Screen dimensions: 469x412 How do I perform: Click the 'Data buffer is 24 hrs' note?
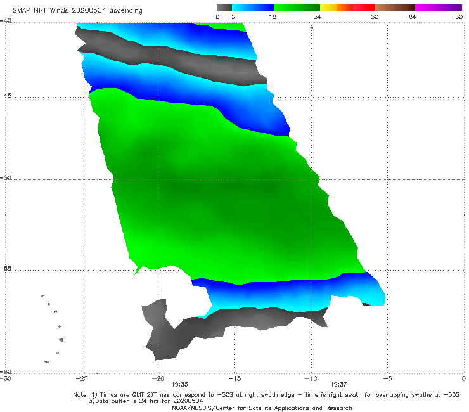(x=146, y=401)
